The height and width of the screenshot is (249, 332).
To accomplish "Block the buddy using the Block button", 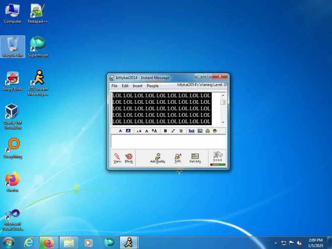I will point(129,158).
